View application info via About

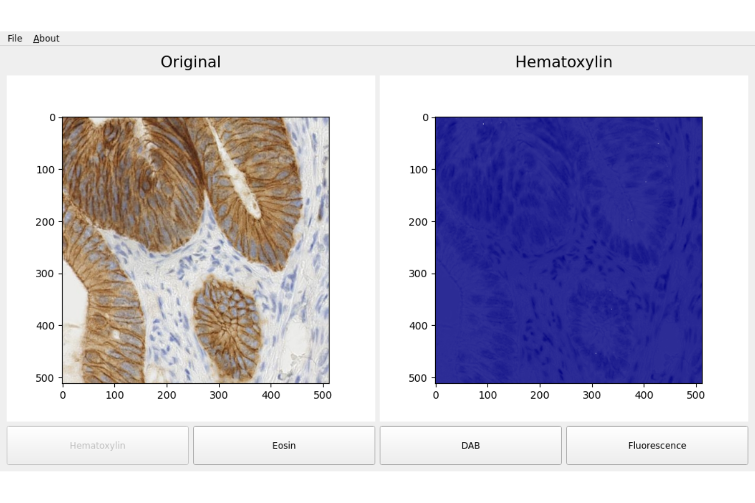[x=46, y=38]
